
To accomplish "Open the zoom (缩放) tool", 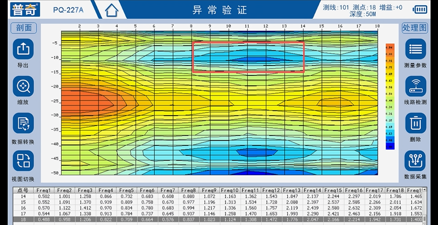I will pyautogui.click(x=23, y=86).
